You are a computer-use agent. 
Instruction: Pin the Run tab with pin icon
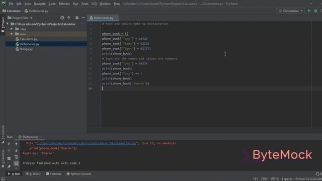pos(9,166)
